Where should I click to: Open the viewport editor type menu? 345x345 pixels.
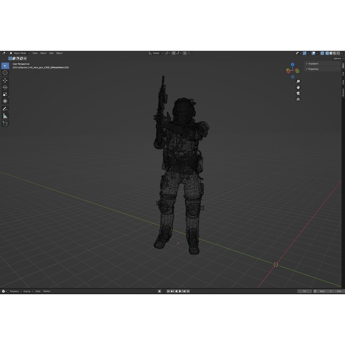(x=4, y=53)
